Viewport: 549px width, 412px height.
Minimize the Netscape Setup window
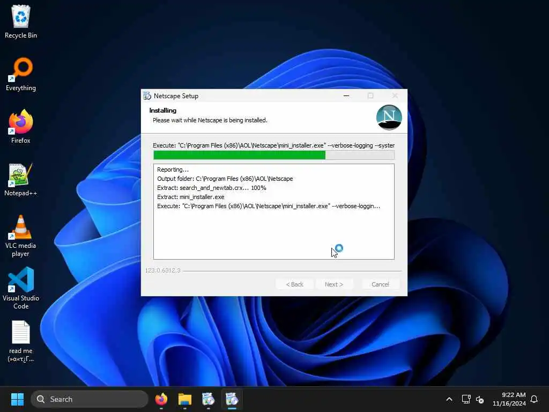[346, 95]
